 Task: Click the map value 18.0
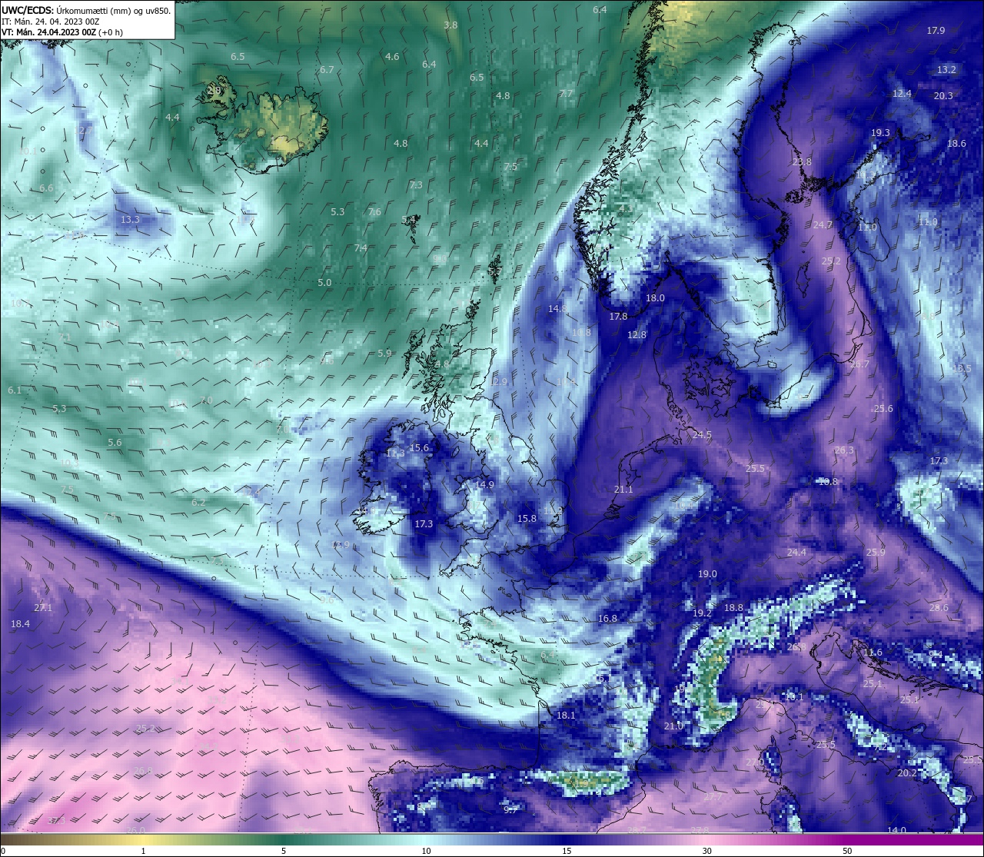[655, 298]
